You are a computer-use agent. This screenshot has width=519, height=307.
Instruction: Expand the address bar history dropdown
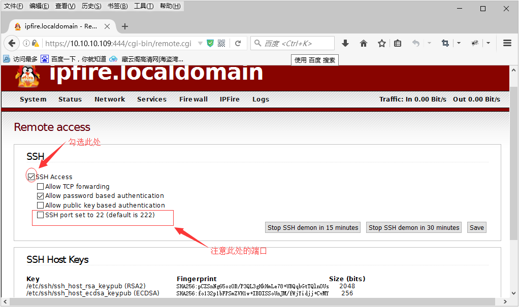pyautogui.click(x=200, y=43)
